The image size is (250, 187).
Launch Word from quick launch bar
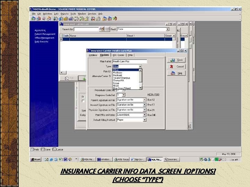(65, 159)
